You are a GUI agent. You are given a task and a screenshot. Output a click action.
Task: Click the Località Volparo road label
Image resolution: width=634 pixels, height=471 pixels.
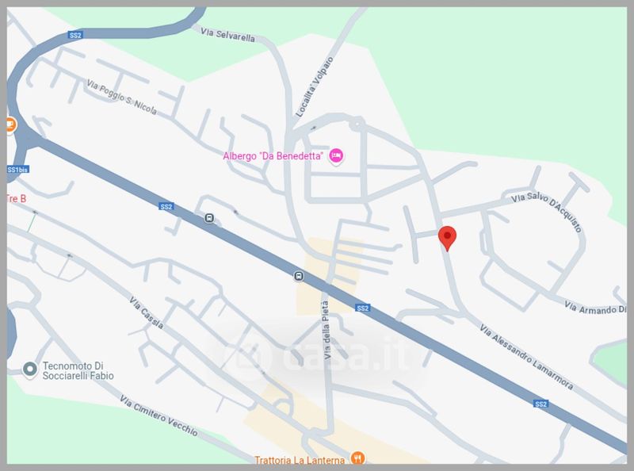[x=315, y=87]
